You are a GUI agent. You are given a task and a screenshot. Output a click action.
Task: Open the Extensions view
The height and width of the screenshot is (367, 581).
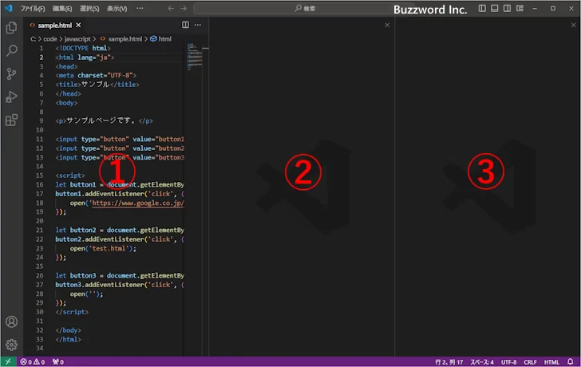click(11, 120)
